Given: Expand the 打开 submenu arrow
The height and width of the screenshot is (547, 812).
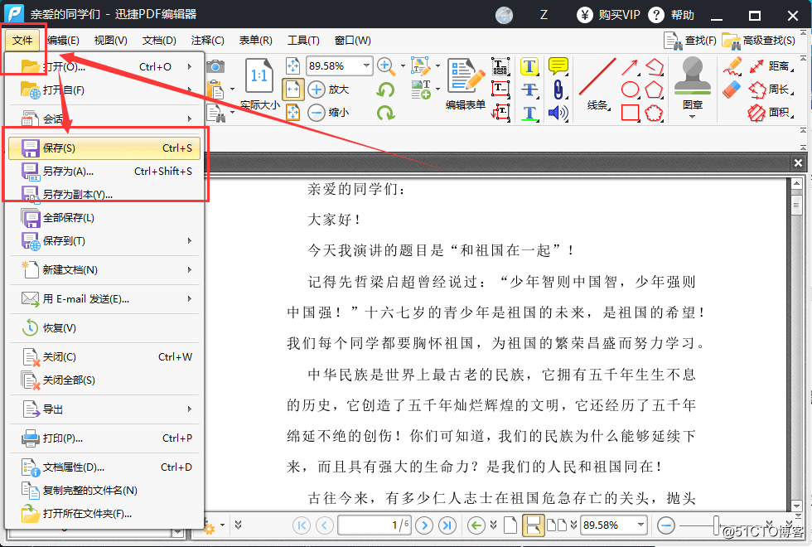Looking at the screenshot, I should click(x=190, y=67).
